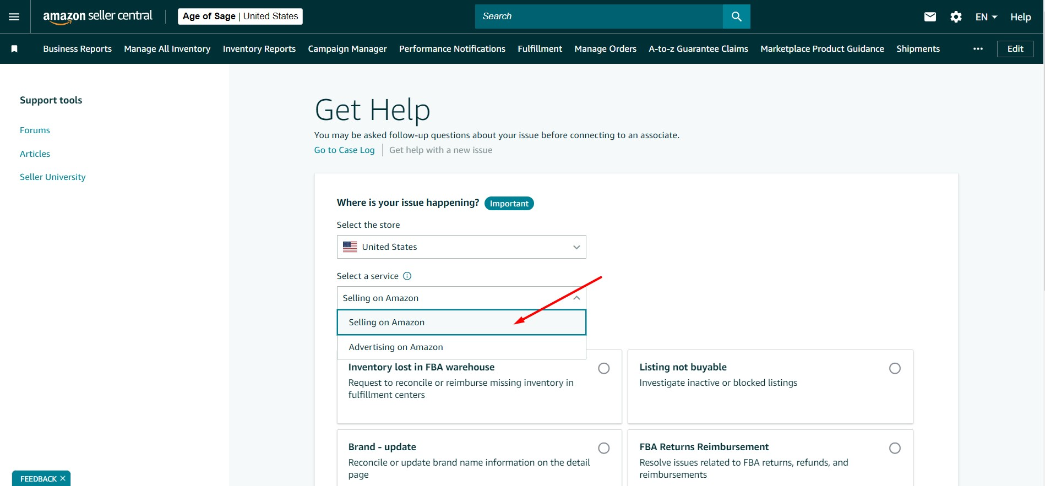Viewport: 1045px width, 486px height.
Task: Click the Support tools heading
Action: 51,100
